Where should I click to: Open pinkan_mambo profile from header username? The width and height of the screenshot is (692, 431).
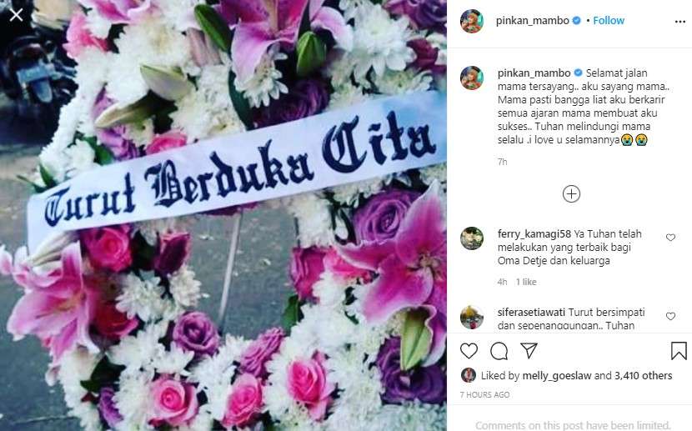point(532,21)
